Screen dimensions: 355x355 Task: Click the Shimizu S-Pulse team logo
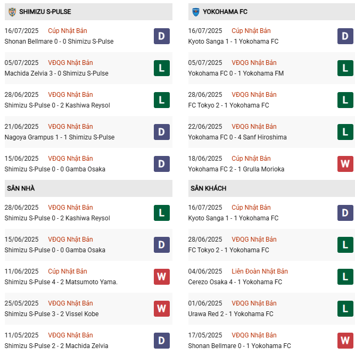tap(12, 11)
